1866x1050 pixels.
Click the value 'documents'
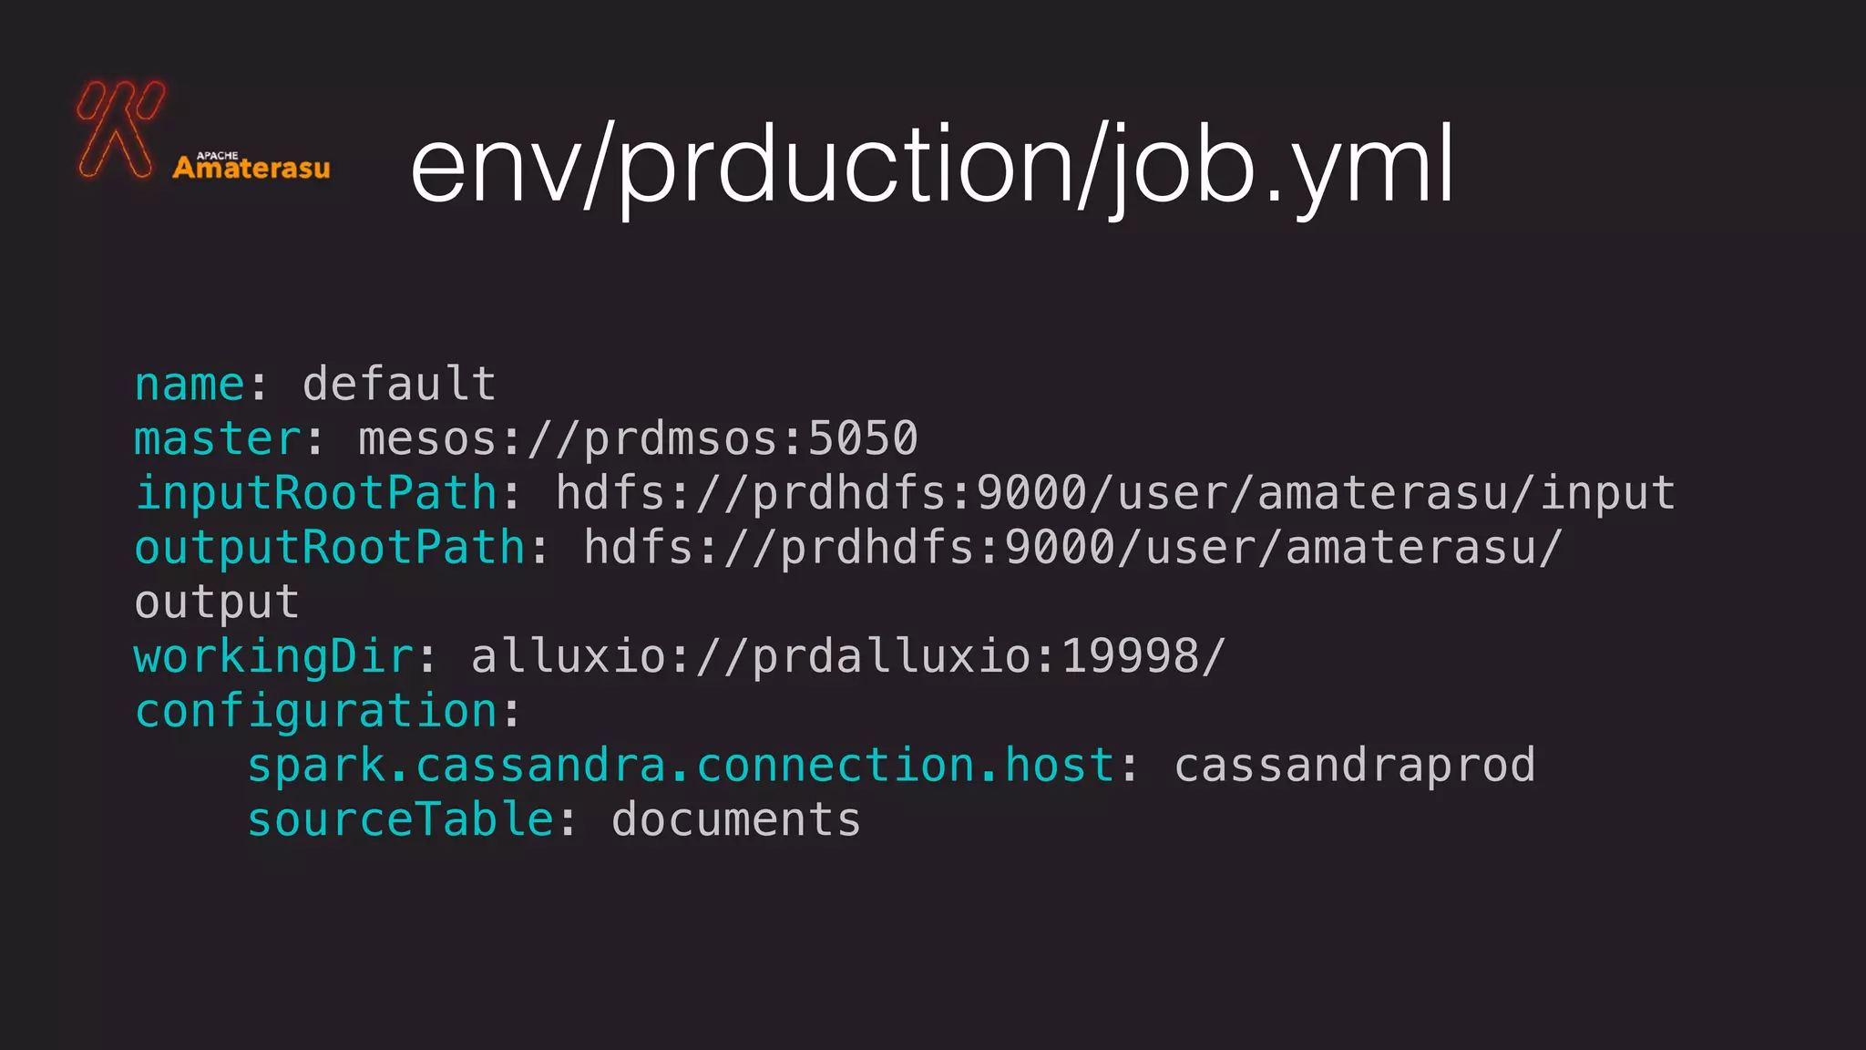(736, 819)
